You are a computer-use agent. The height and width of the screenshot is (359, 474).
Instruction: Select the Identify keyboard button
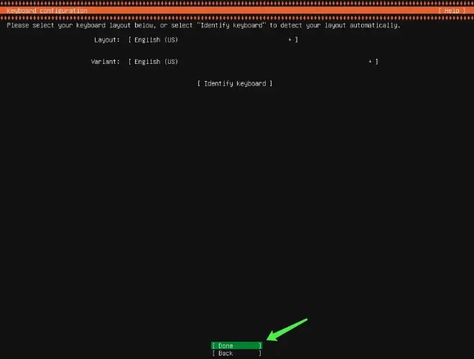[235, 83]
